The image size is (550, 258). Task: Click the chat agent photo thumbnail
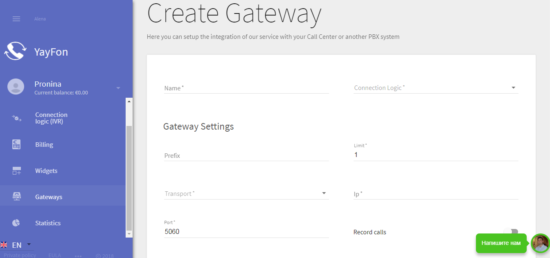click(x=540, y=244)
